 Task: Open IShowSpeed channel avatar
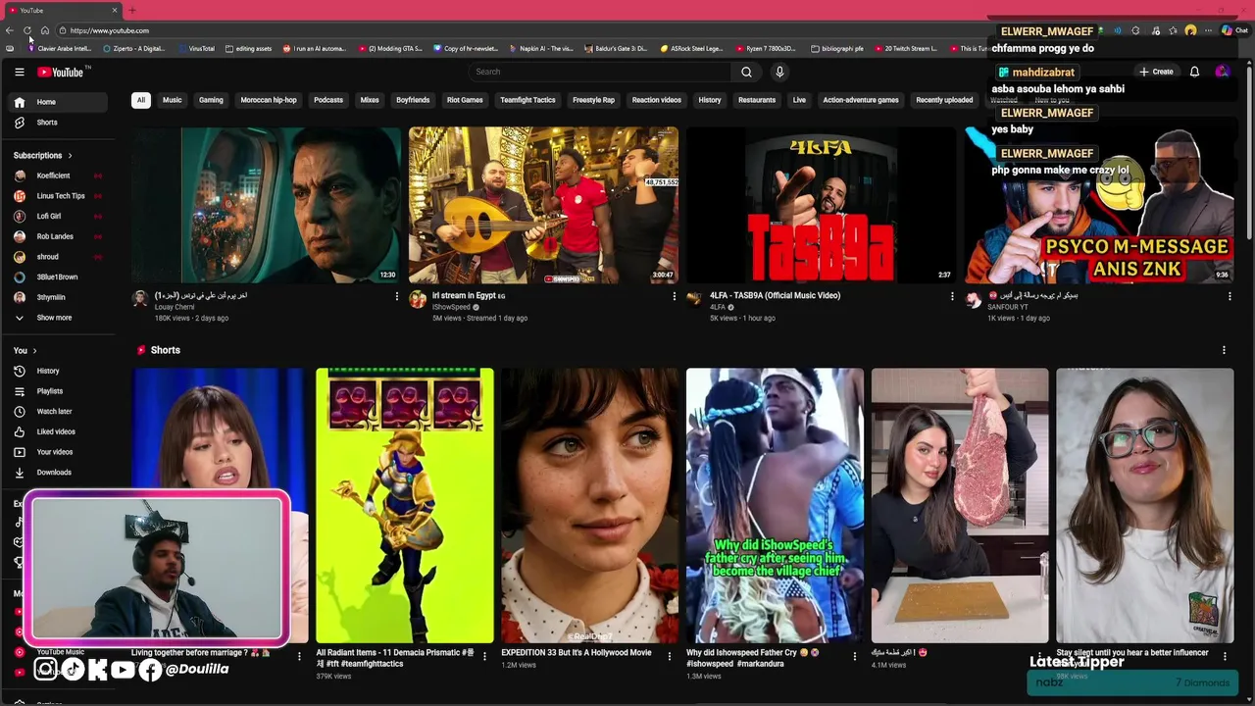click(x=418, y=299)
